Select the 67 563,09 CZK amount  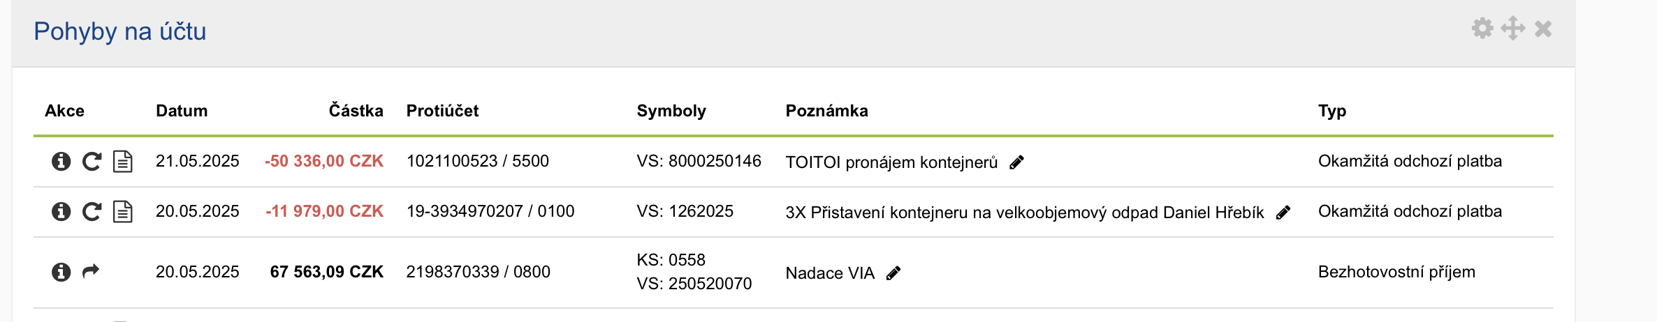[x=326, y=272]
